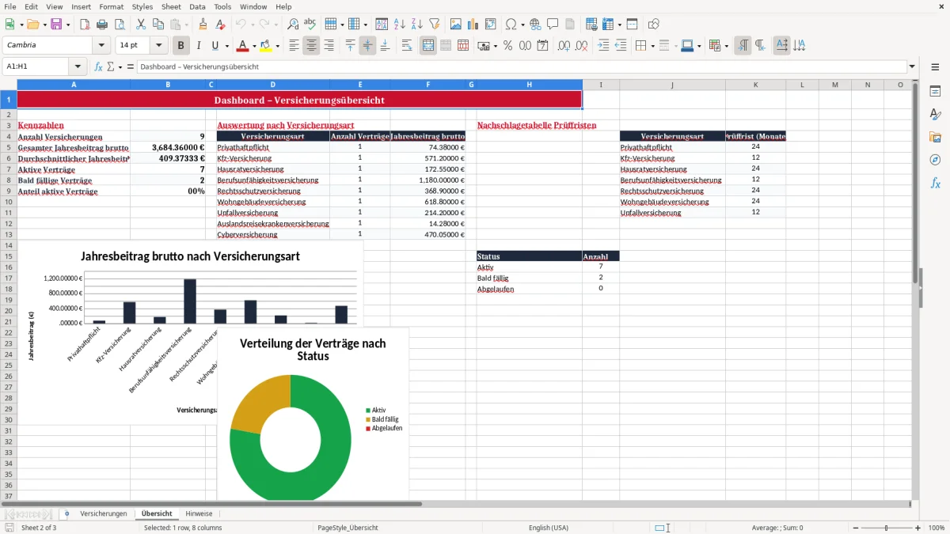Open the Function Wizard fx icon
Screen dimensions: 950x534
tap(99, 66)
